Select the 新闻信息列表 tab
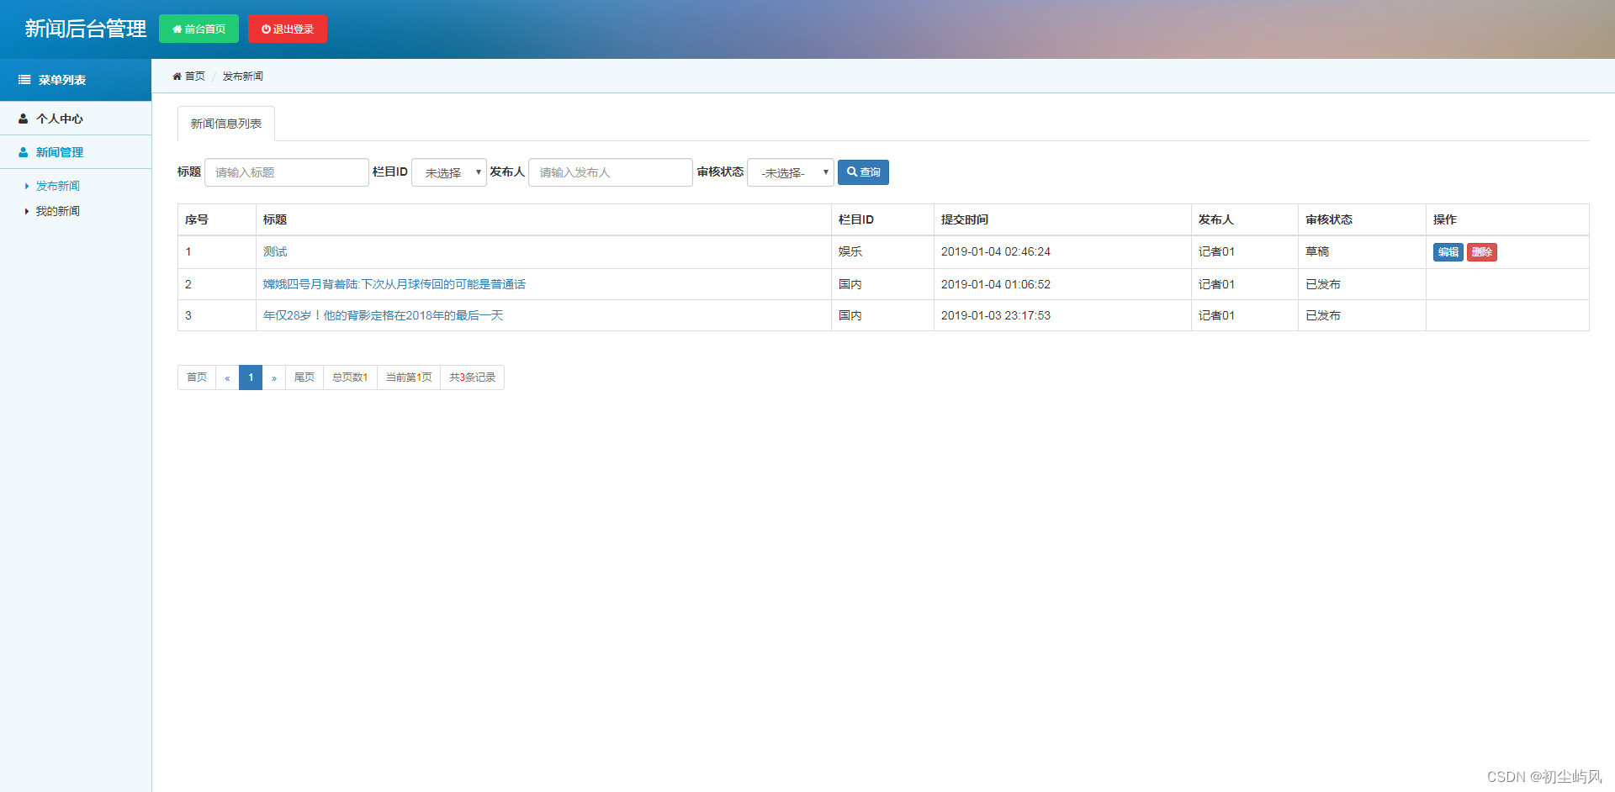Viewport: 1615px width, 792px height. tap(226, 124)
